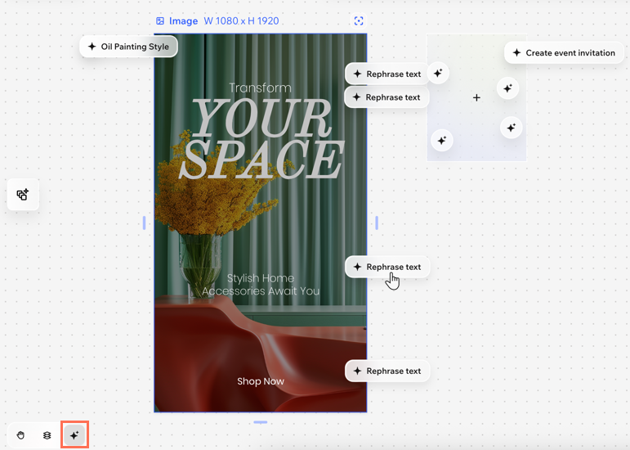Select the hand pan tool

[21, 435]
